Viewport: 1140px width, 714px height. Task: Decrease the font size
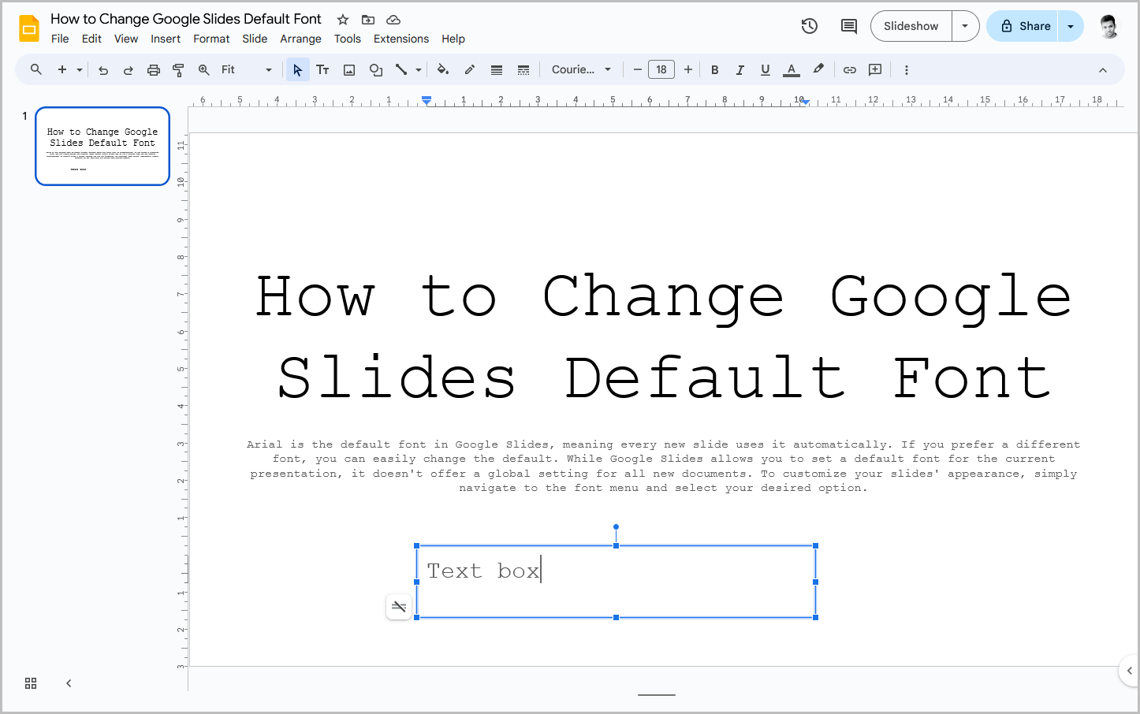coord(638,70)
